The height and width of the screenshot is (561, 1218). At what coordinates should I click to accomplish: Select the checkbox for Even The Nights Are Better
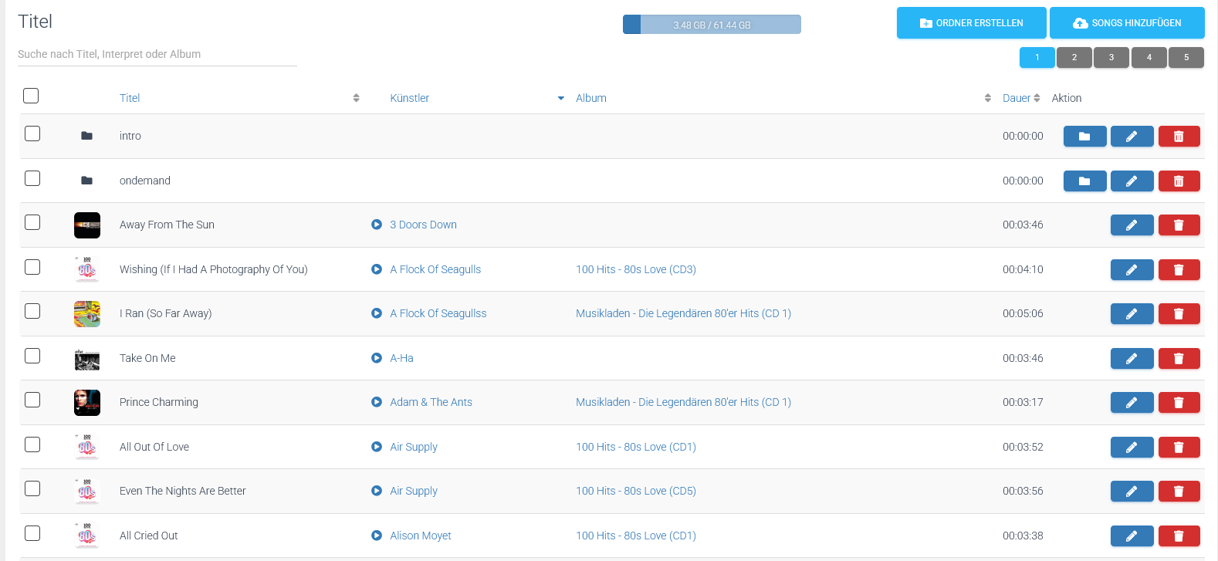[x=32, y=488]
